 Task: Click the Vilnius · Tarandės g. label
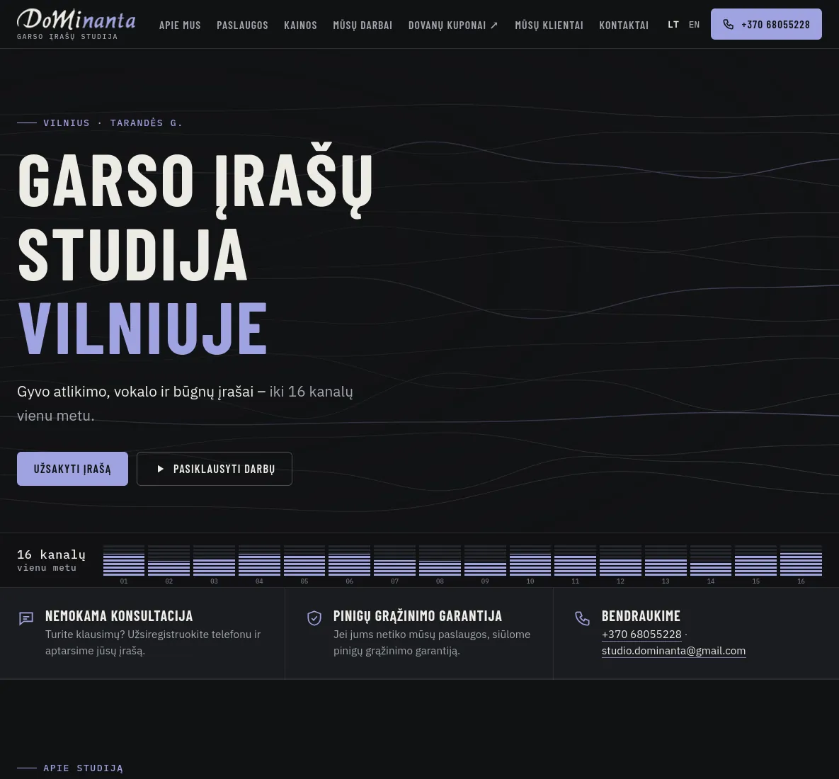pyautogui.click(x=113, y=123)
